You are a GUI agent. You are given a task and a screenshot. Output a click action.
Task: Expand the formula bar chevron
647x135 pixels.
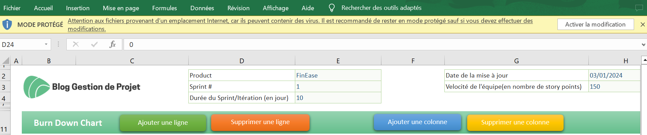643,45
